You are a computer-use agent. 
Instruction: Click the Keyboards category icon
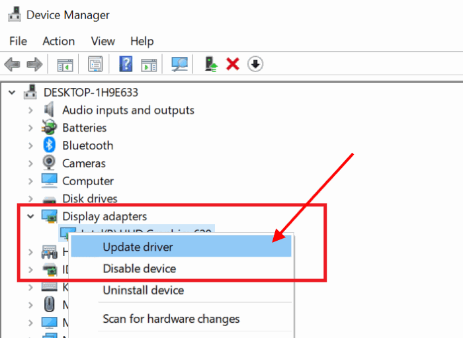point(50,286)
